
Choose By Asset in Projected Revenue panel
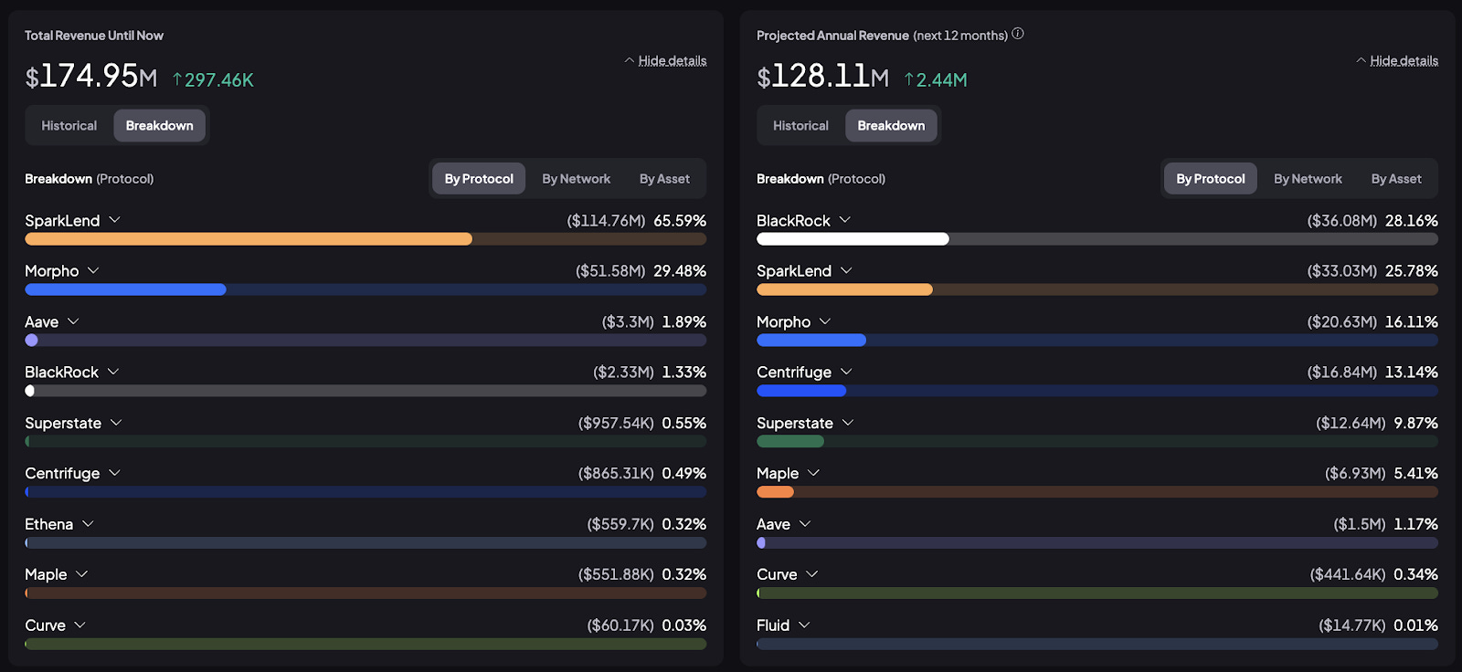(x=1397, y=179)
